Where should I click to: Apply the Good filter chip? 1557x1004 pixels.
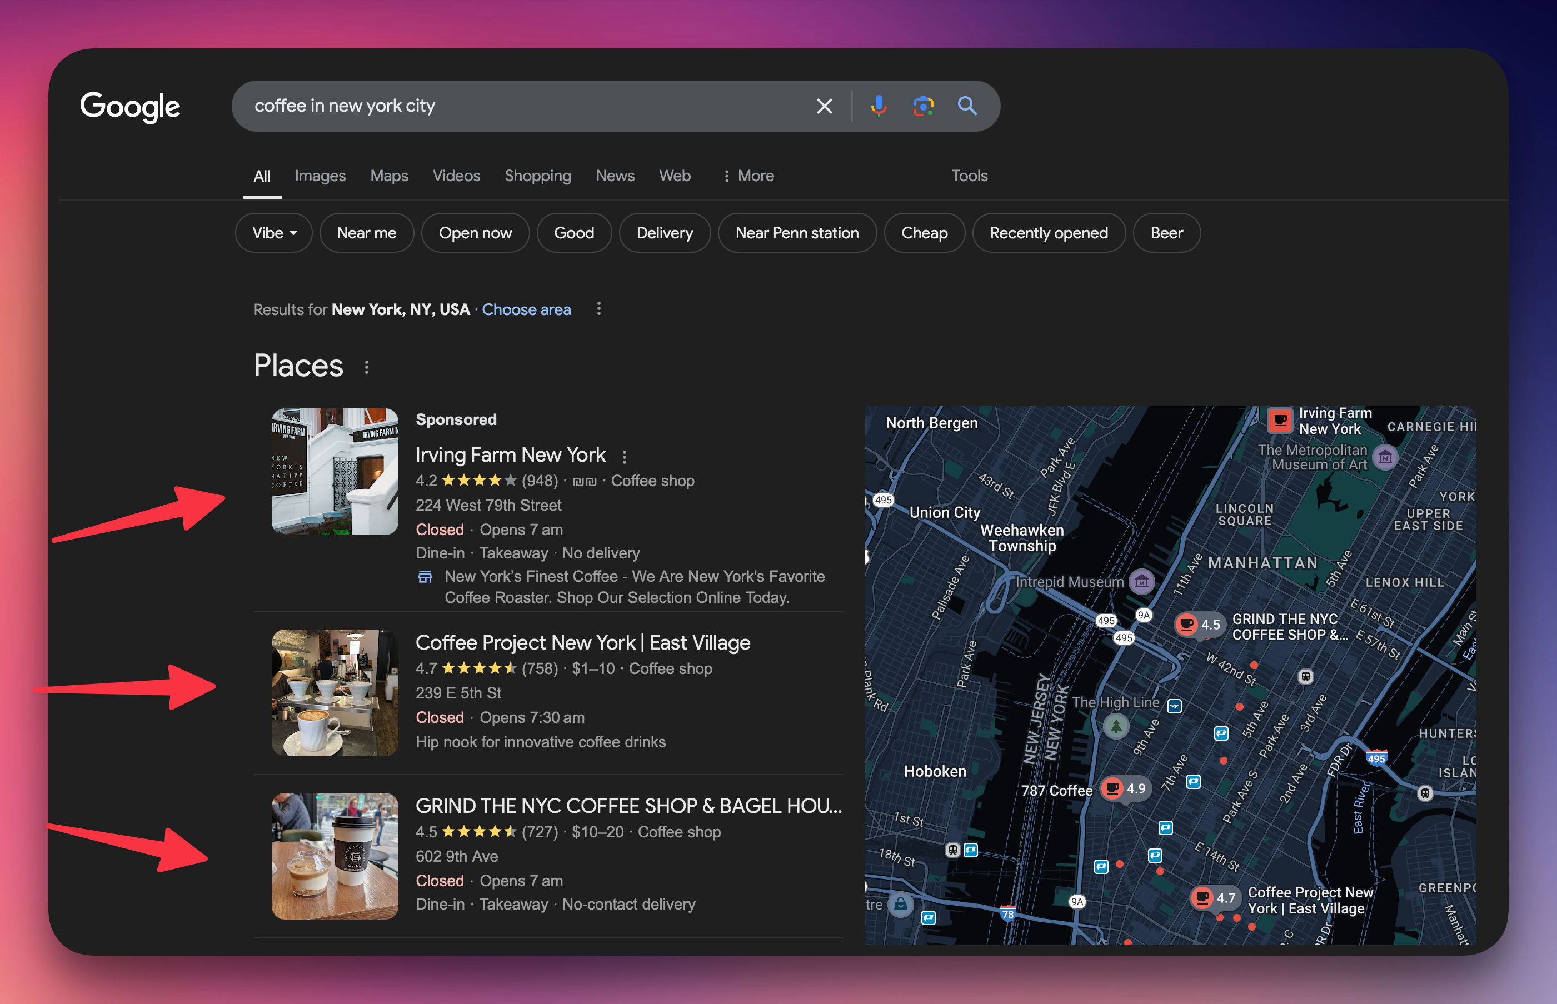tap(575, 233)
